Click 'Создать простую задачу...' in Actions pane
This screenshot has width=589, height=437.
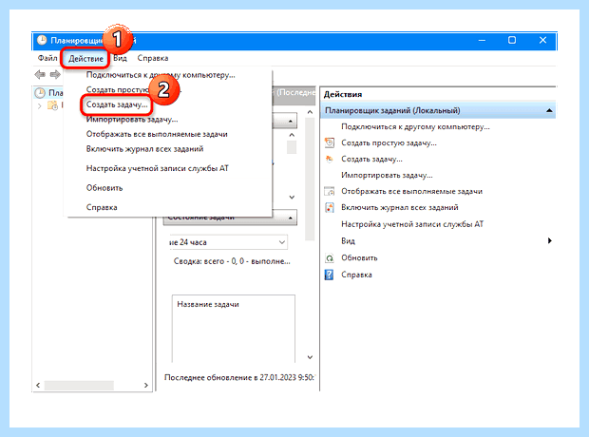pyautogui.click(x=389, y=142)
